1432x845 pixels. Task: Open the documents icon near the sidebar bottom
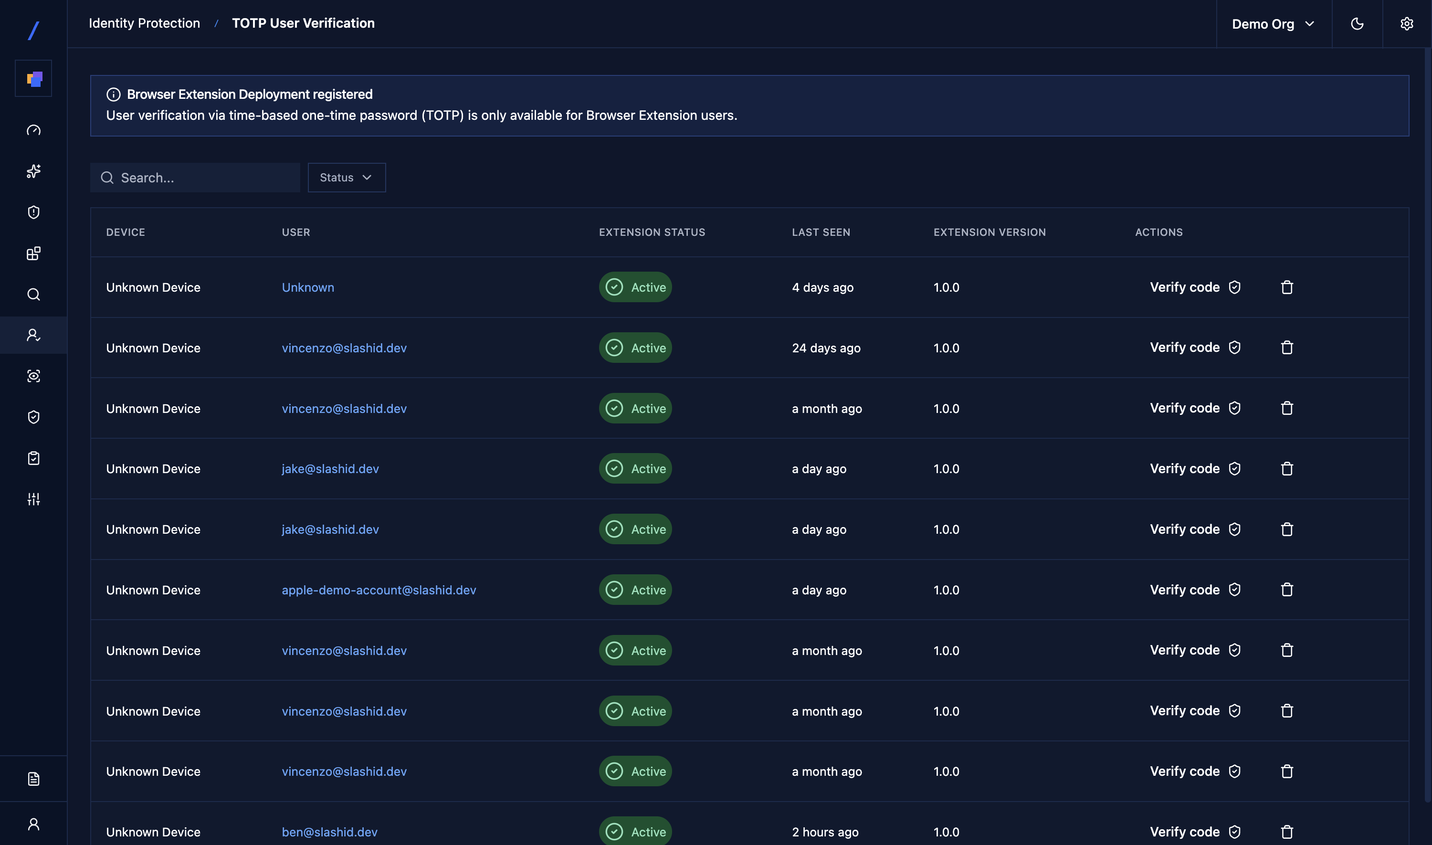33,778
